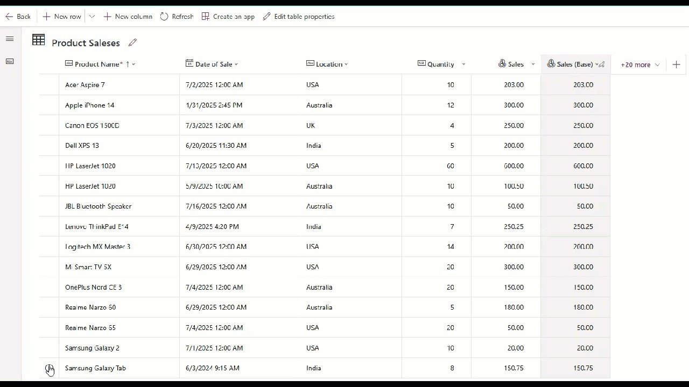689x387 pixels.
Task: Refresh the table data
Action: [177, 16]
